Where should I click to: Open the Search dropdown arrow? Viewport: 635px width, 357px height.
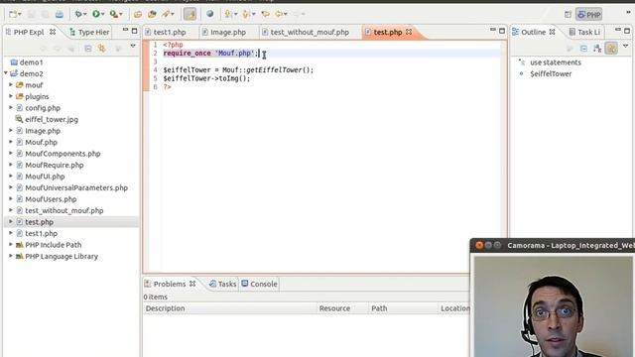173,14
